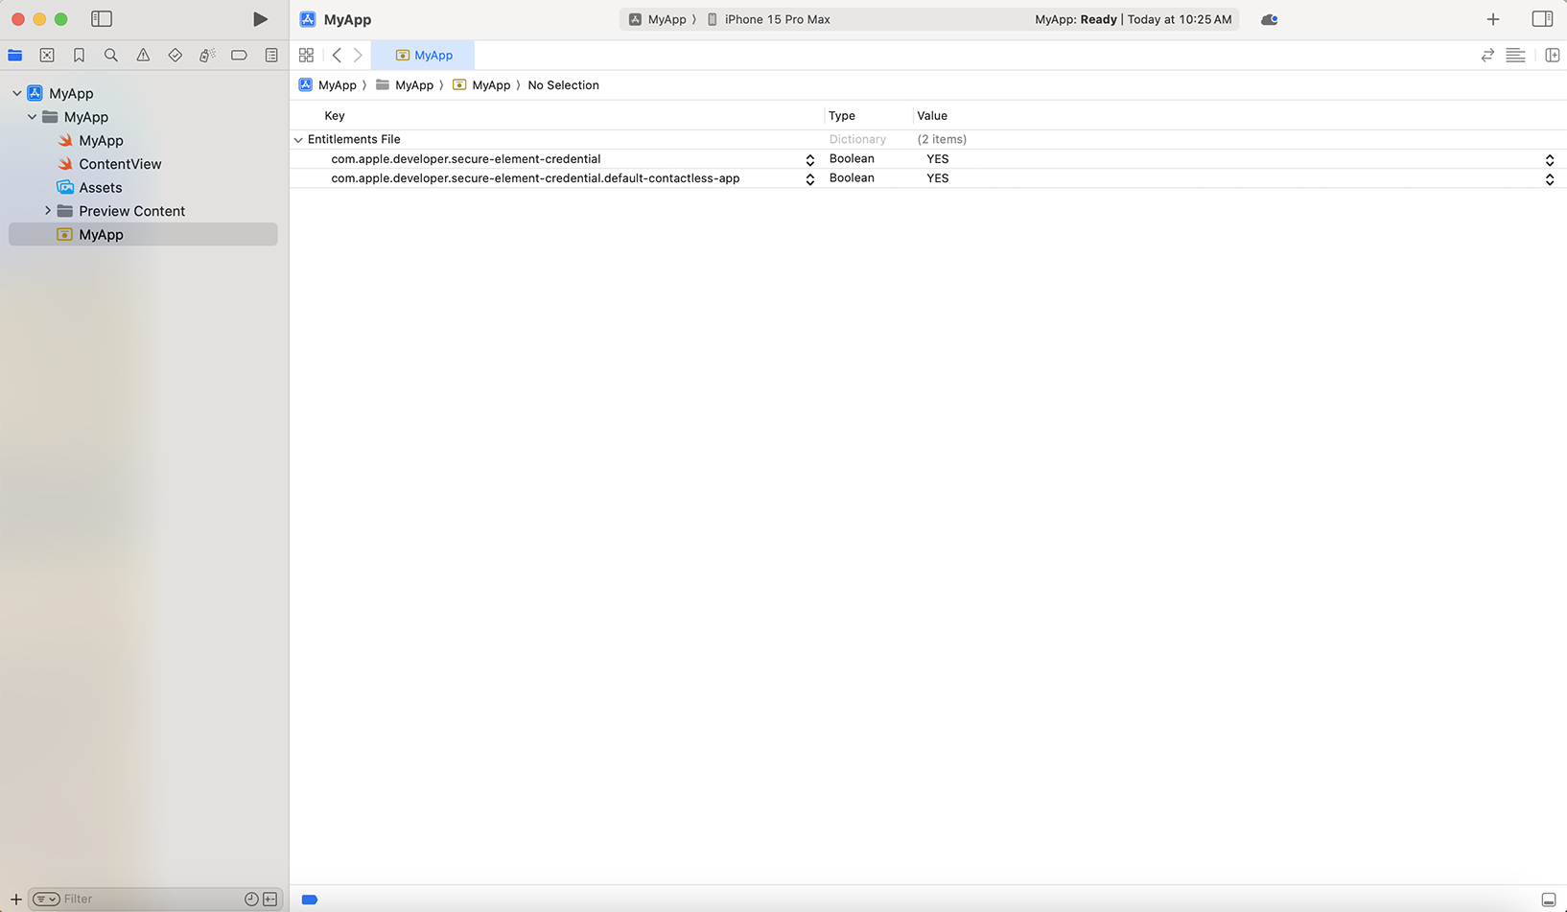Open the Report navigator
1567x912 pixels.
coord(271,56)
